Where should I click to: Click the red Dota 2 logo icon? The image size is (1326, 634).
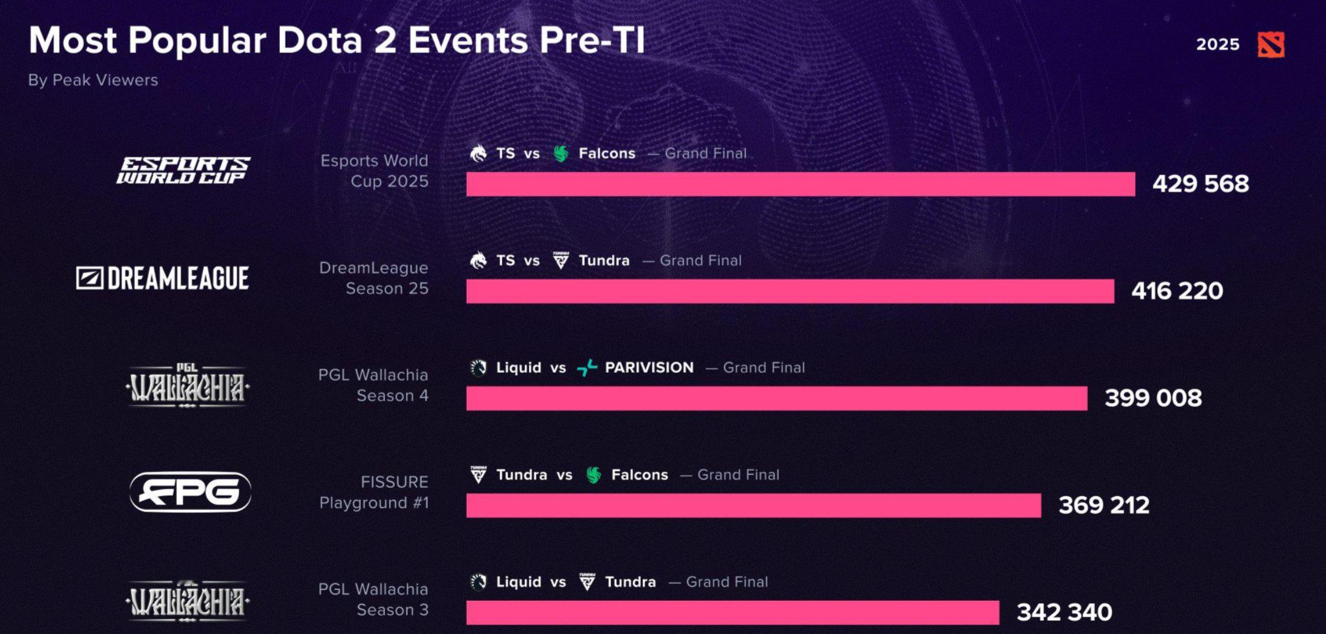1271,45
